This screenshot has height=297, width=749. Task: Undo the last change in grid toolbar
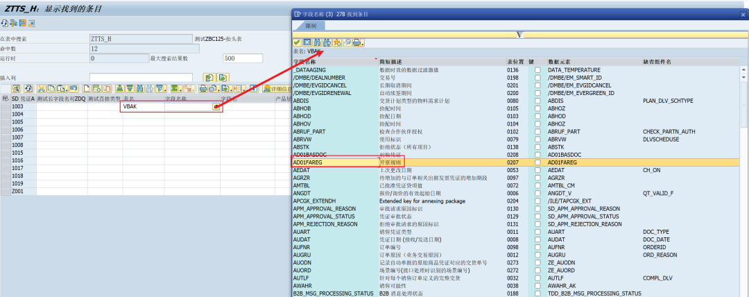coord(74,89)
